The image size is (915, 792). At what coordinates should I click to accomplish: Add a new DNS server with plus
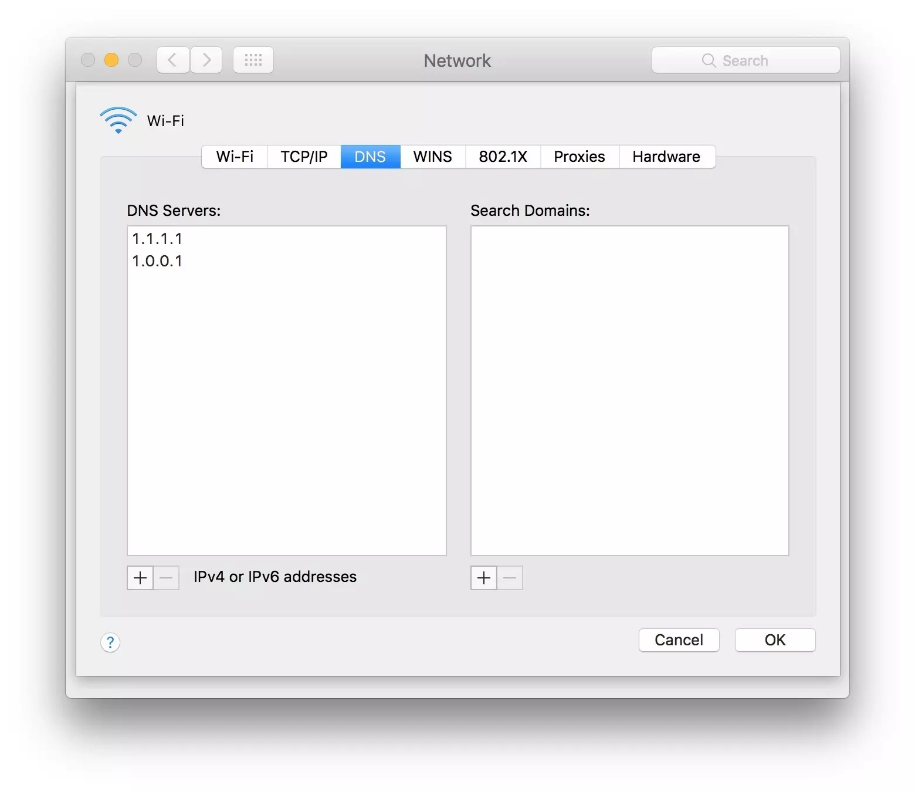click(140, 578)
